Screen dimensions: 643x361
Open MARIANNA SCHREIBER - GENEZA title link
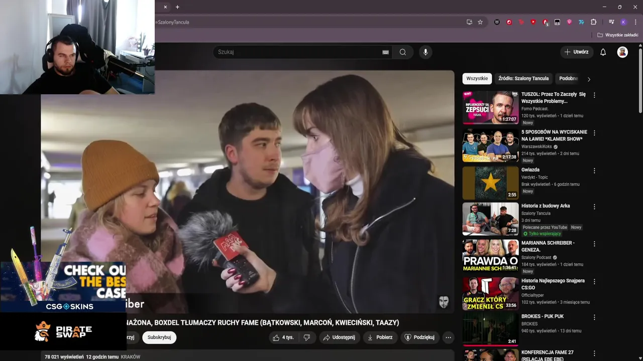pyautogui.click(x=548, y=246)
